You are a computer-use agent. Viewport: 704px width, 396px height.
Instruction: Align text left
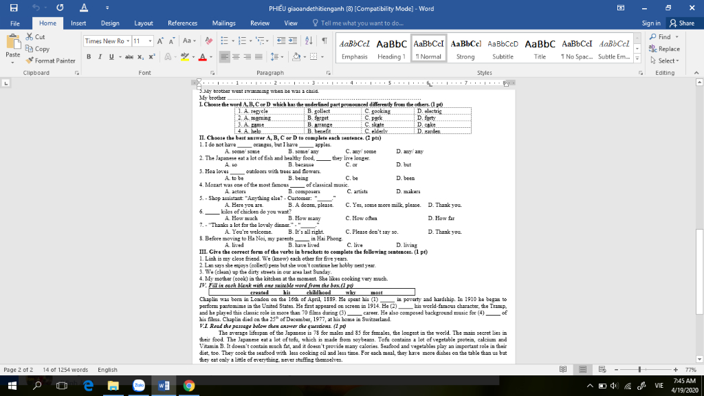pos(225,57)
